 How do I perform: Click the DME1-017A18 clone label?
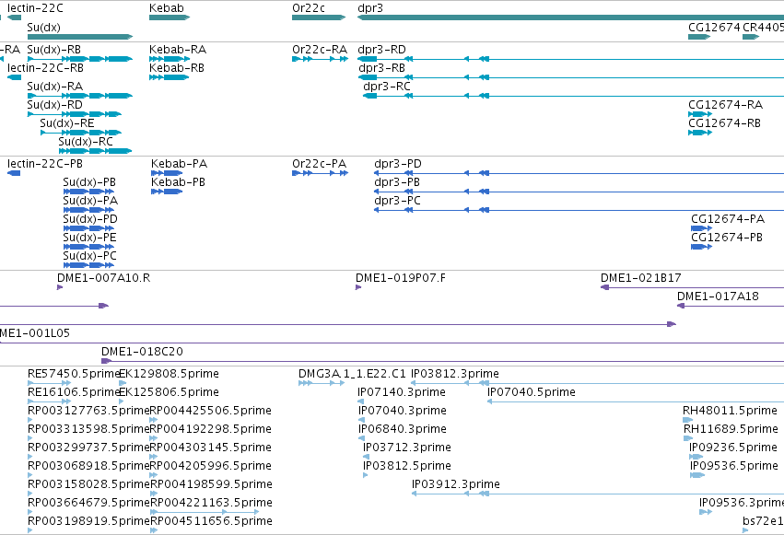coord(718,297)
